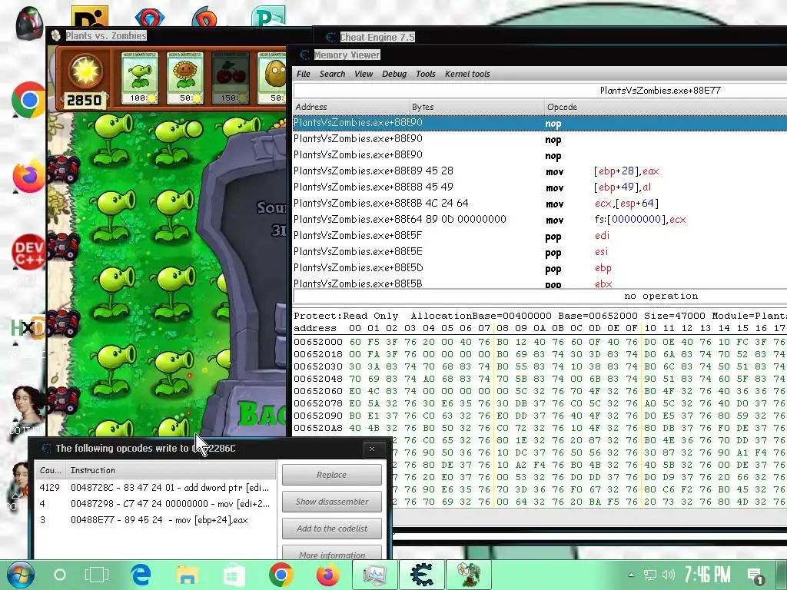787x590 pixels.
Task: Close the opcodes write dialog
Action: [372, 449]
